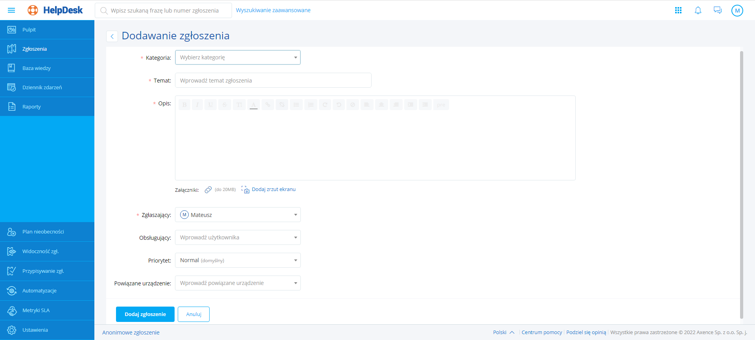The image size is (755, 340).
Task: Go to Raporty in the sidebar
Action: 31,107
